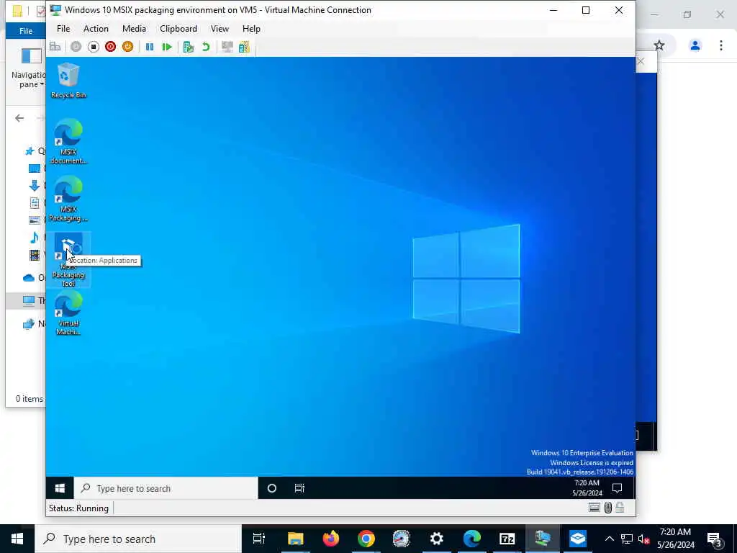Launch Chrome from host taskbar
This screenshot has height=553, width=737.
366,539
